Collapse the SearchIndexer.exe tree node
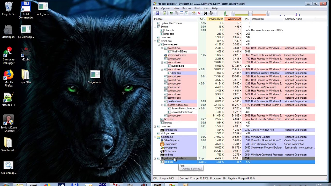 (x=162, y=105)
